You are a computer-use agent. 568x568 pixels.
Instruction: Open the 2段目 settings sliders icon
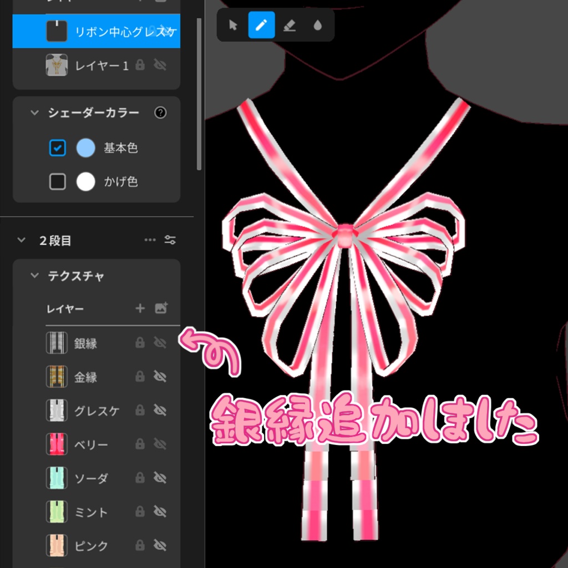[170, 239]
